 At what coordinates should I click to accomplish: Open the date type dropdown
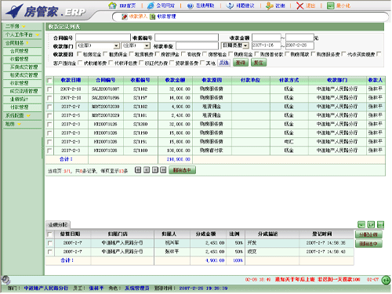click(x=234, y=45)
